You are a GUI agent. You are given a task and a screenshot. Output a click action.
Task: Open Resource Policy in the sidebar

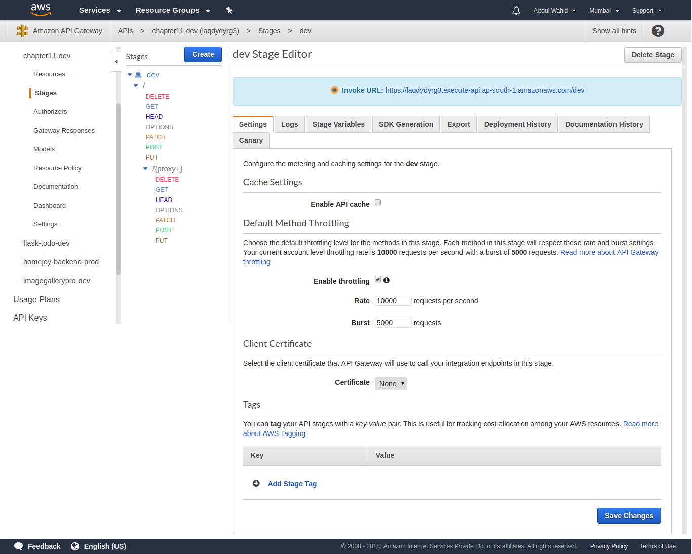[57, 168]
